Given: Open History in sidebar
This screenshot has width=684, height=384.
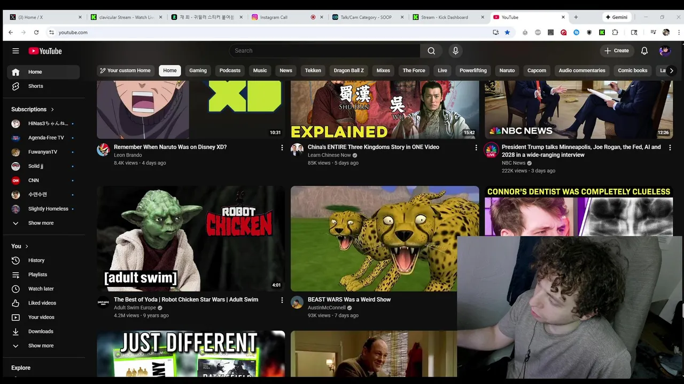Looking at the screenshot, I should coord(43,260).
